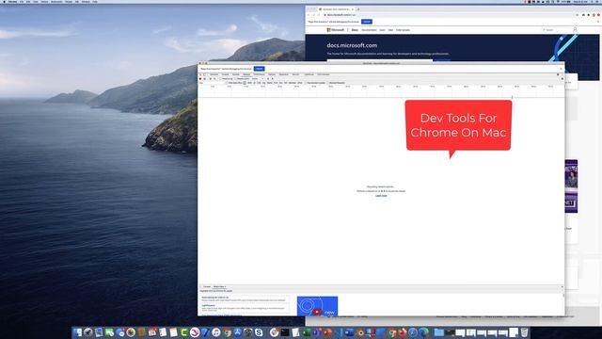The height and width of the screenshot is (339, 602).
Task: Toggle the Preserve log checkbox
Action: pos(220,79)
